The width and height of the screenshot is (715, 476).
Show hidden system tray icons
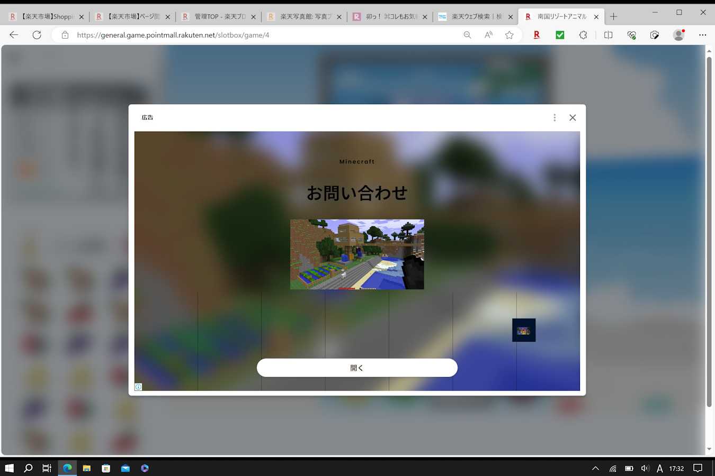(x=595, y=468)
